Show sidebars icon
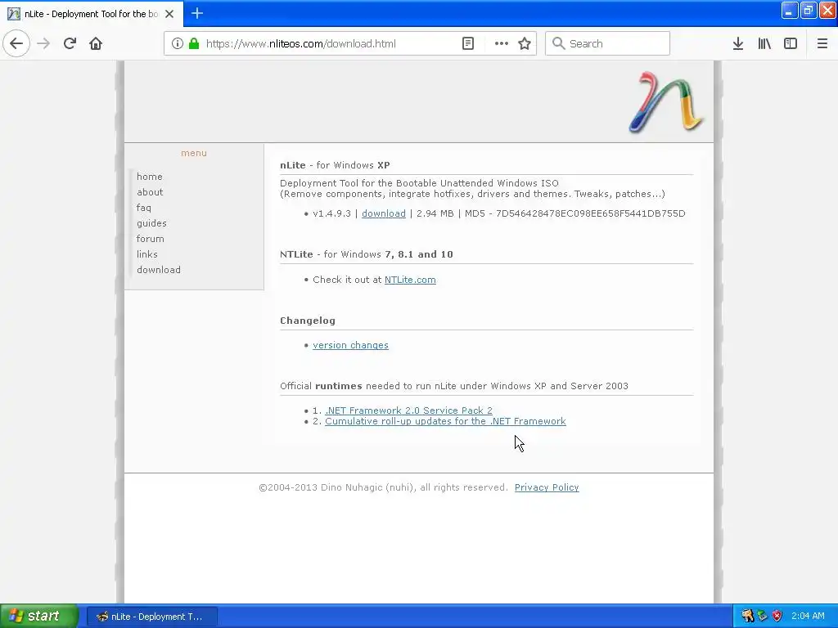This screenshot has width=838, height=628. coord(791,43)
